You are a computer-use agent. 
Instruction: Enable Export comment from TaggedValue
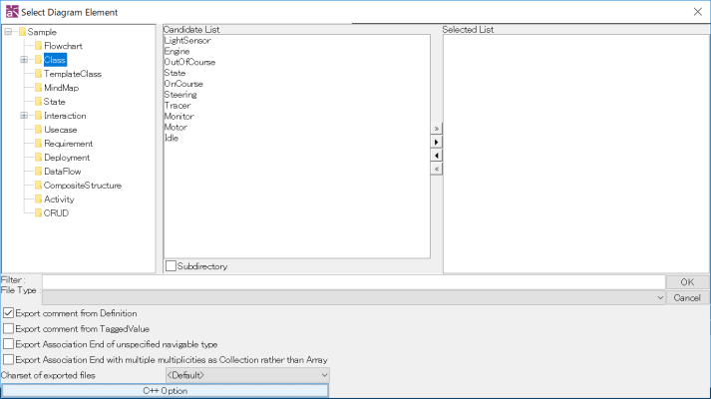pyautogui.click(x=9, y=328)
